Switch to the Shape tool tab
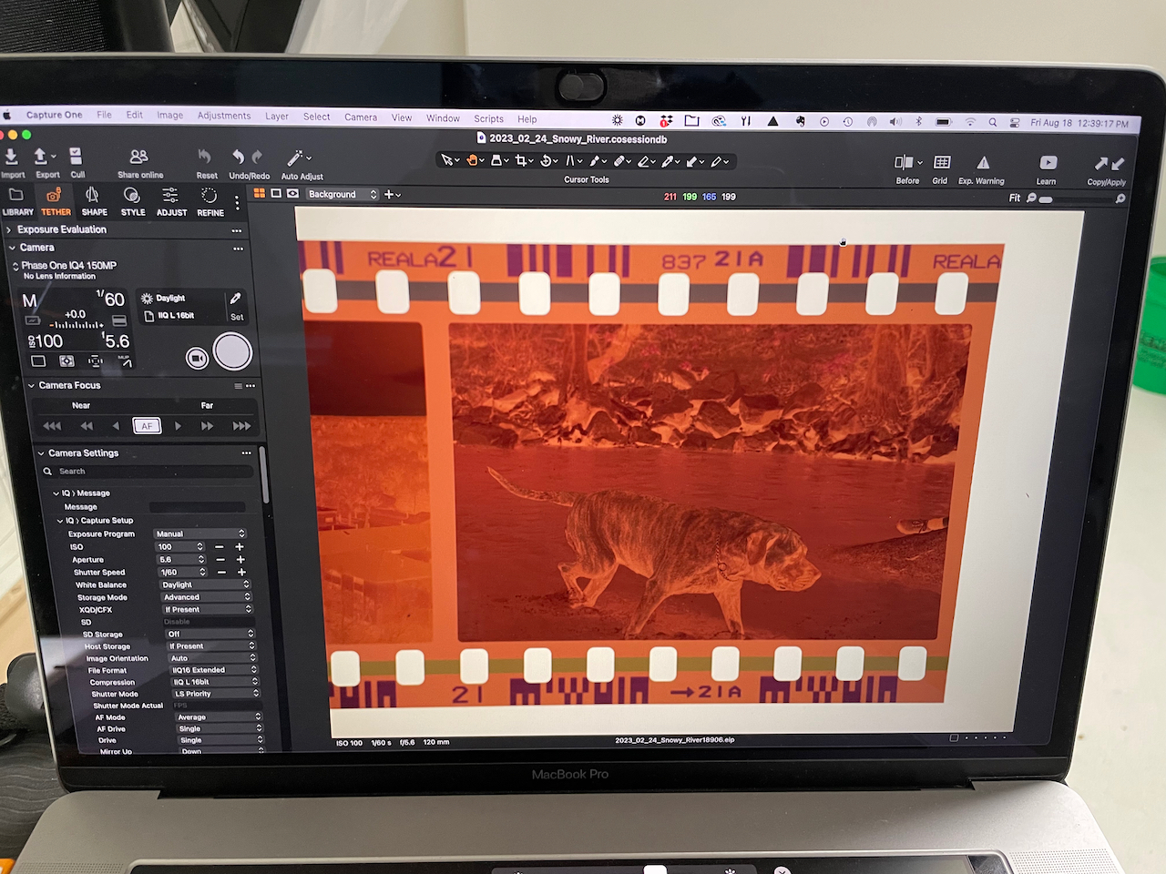The height and width of the screenshot is (874, 1166). (94, 202)
